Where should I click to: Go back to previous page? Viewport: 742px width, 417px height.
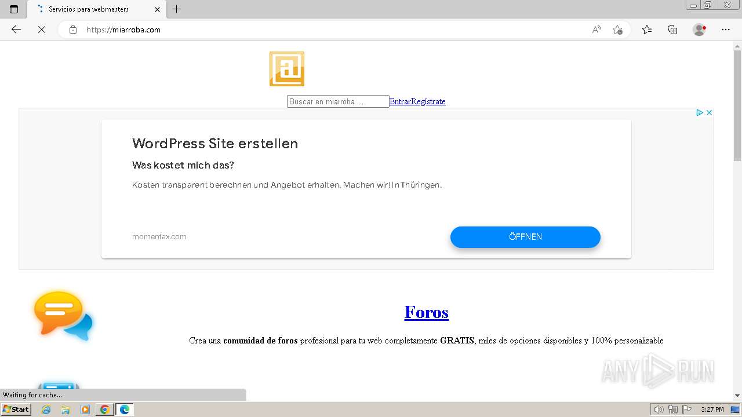tap(16, 30)
